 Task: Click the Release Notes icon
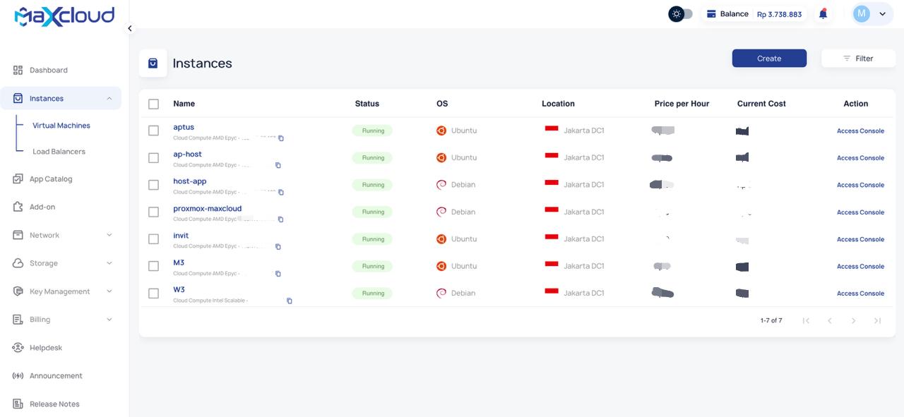pyautogui.click(x=18, y=404)
